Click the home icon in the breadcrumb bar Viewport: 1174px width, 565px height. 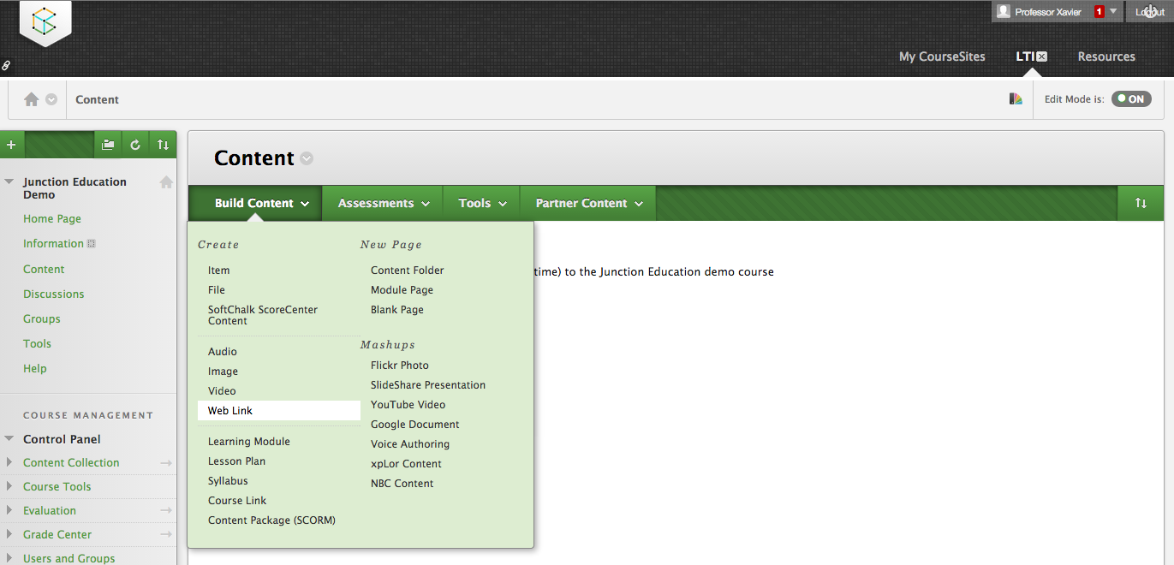(32, 99)
